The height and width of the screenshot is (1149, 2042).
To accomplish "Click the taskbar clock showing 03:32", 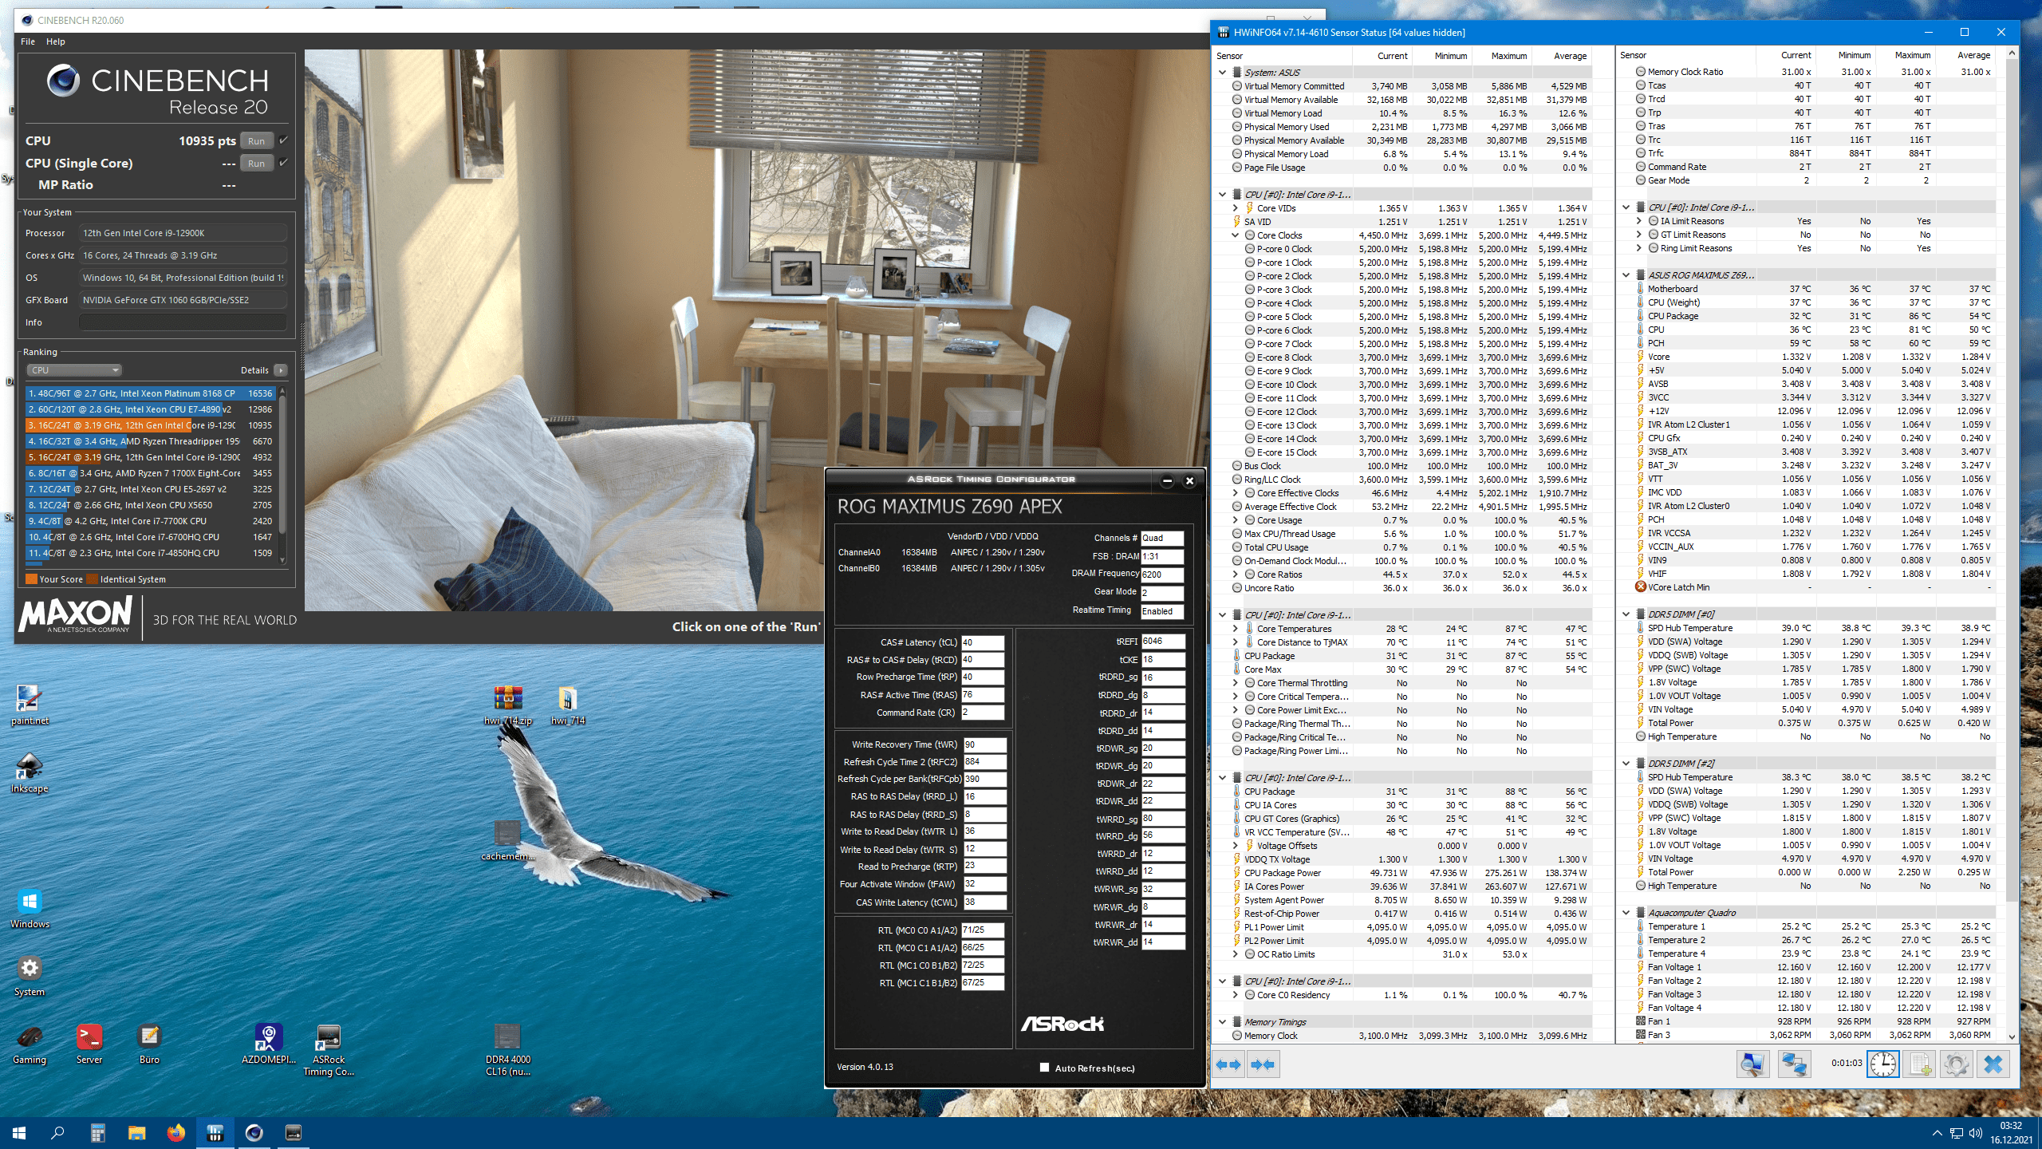I will [x=2011, y=1132].
